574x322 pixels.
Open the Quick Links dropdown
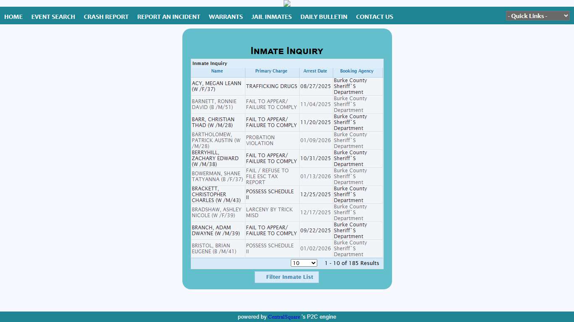click(x=537, y=16)
